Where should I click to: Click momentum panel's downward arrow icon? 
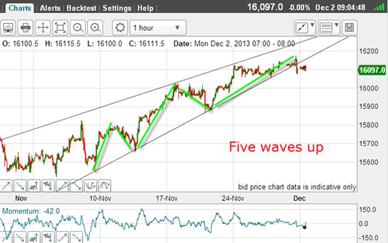coord(20,237)
